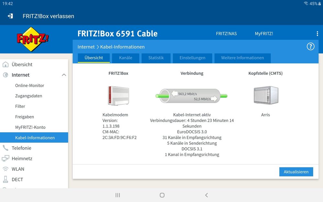This screenshot has width=323, height=202.
Task: Switch to the Übersicht tab
Action: [x=94, y=58]
